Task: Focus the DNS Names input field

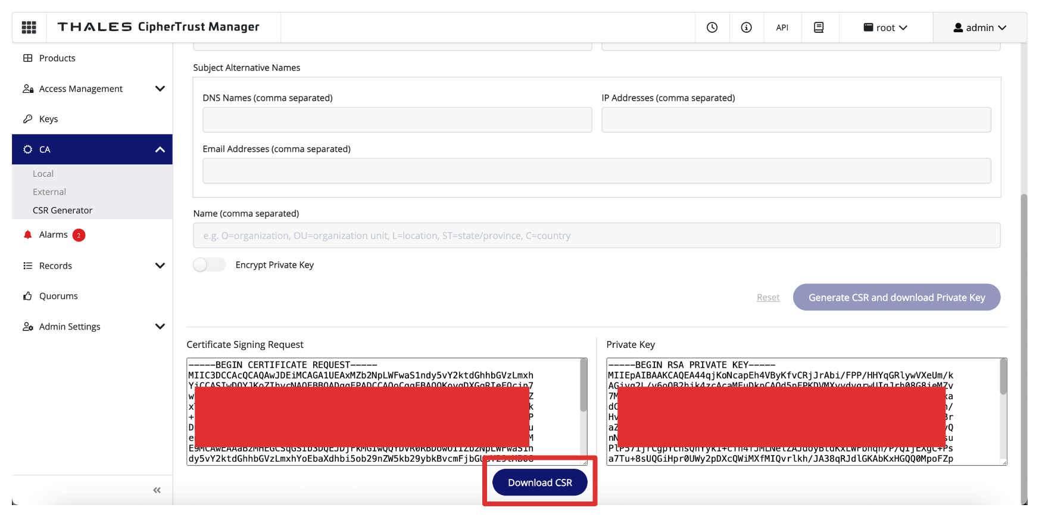Action: [397, 120]
